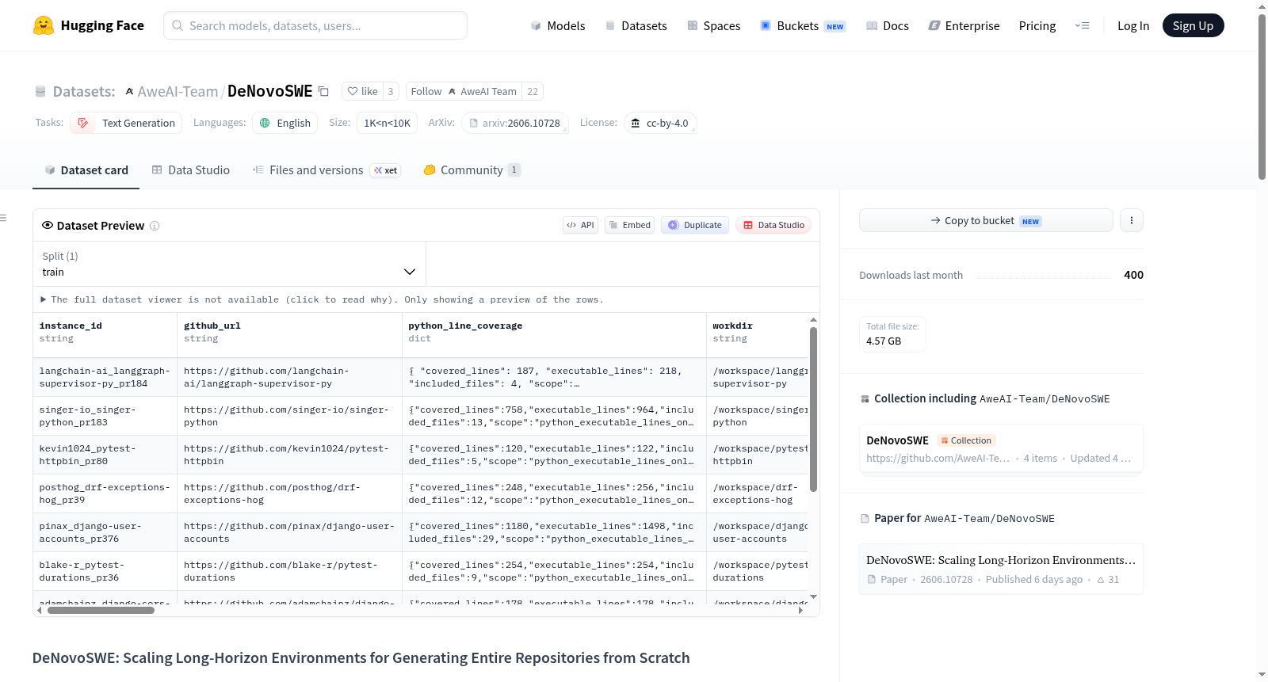Click the heart like icon
The height and width of the screenshot is (682, 1268).
tap(353, 91)
